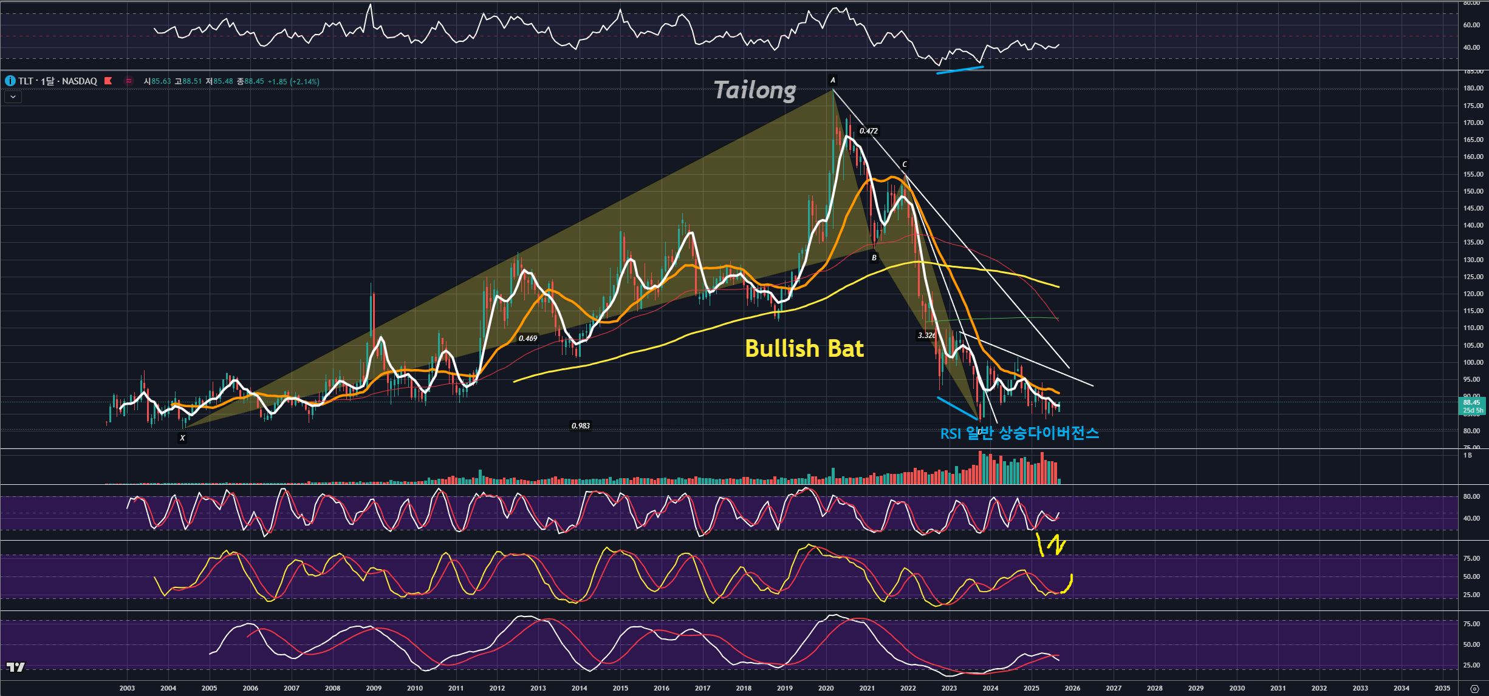Click 180.00 on the price scale
The width and height of the screenshot is (1489, 696).
point(1473,89)
